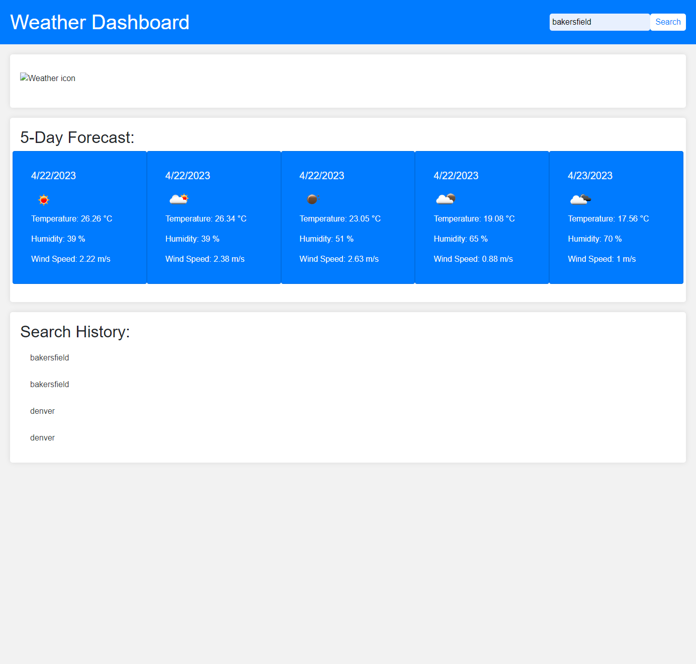Click the broken Weather icon image placeholder
696x664 pixels.
[47, 78]
